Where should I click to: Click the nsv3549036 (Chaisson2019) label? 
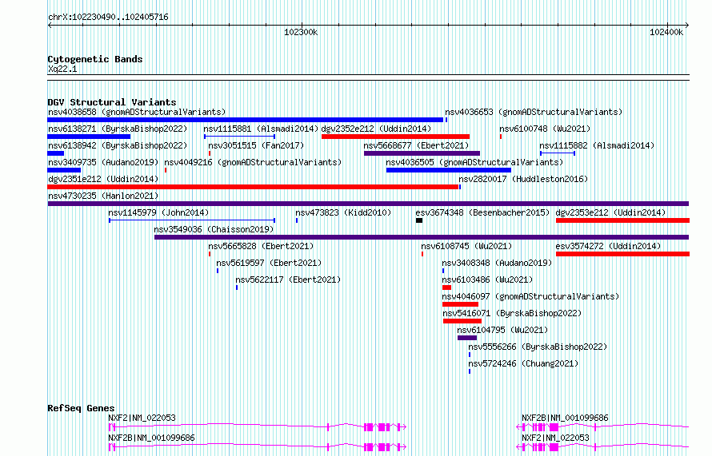coord(214,229)
